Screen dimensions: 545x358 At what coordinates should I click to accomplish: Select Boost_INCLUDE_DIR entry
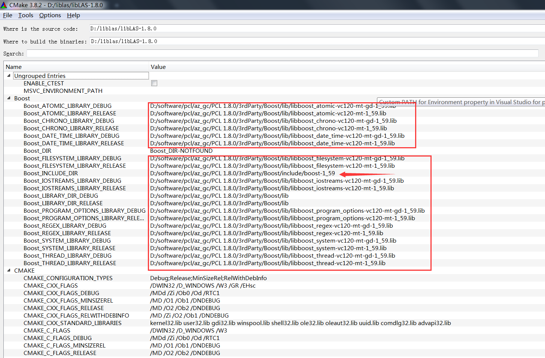[x=51, y=173]
